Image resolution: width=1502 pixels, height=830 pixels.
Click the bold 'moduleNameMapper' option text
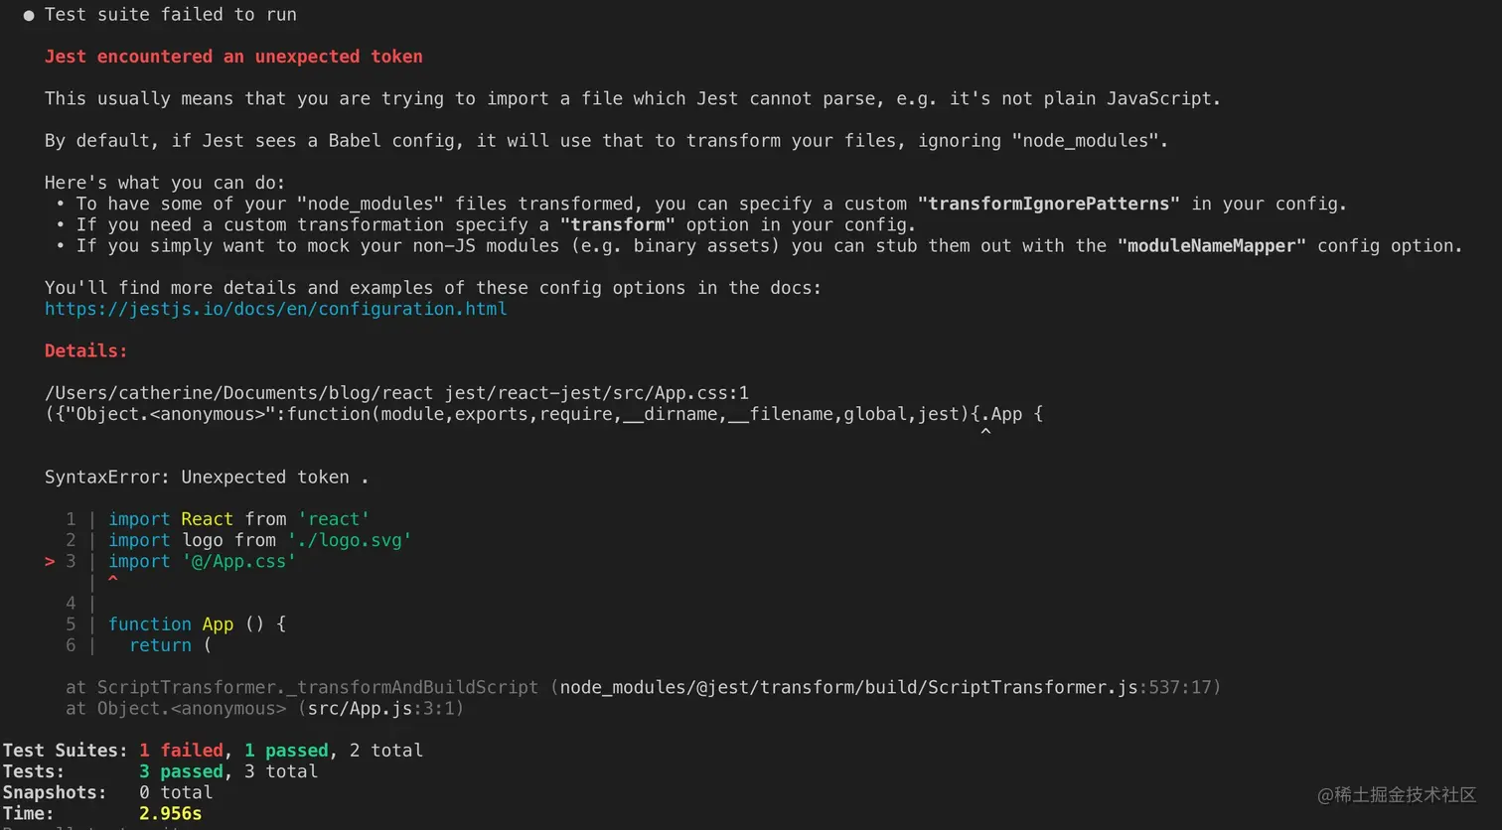1212,245
